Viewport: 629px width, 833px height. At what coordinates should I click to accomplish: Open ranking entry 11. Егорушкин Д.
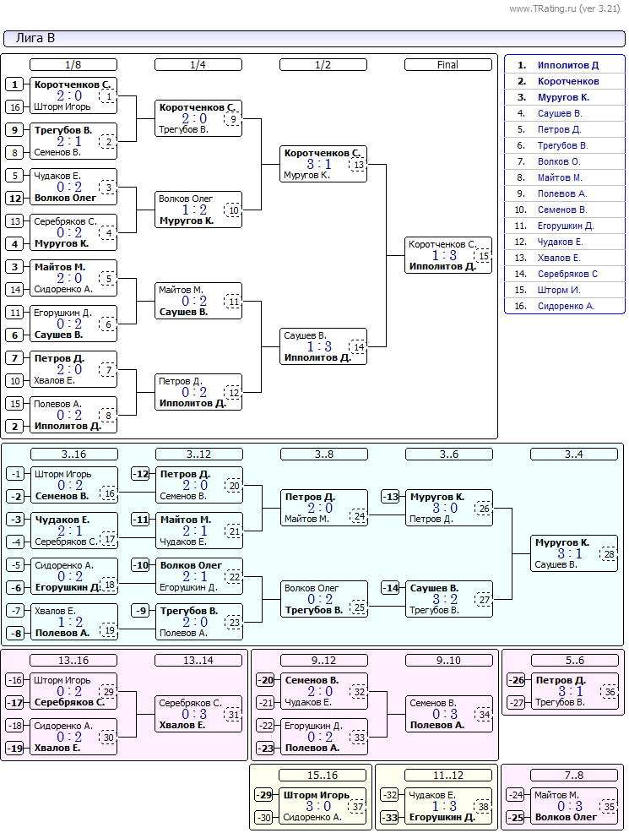[564, 226]
